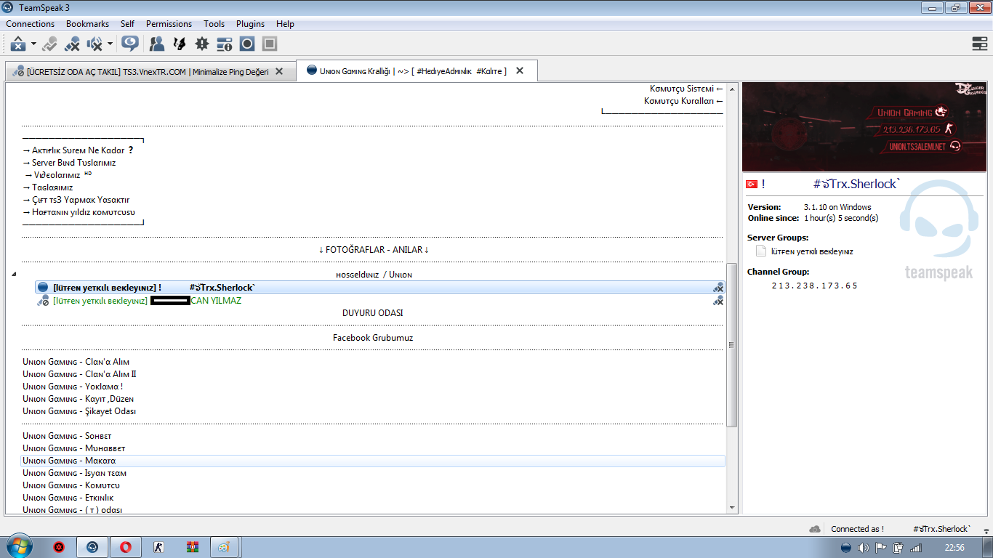
Task: Click the channel tree scrollbar's down arrow
Action: [732, 508]
